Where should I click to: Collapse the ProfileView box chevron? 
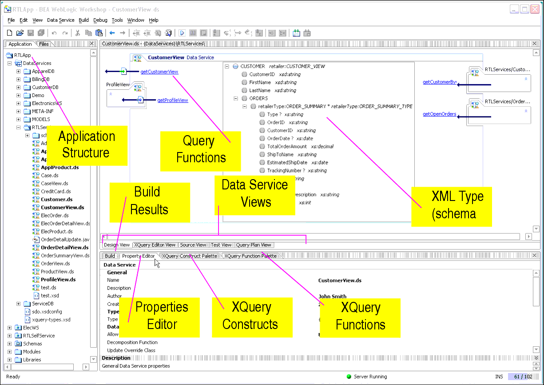[x=111, y=94]
